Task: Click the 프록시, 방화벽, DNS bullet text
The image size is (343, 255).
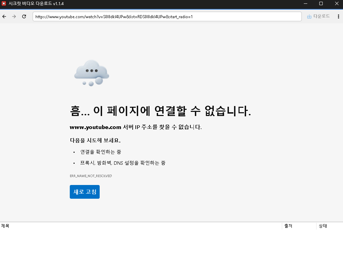Action: [123, 163]
